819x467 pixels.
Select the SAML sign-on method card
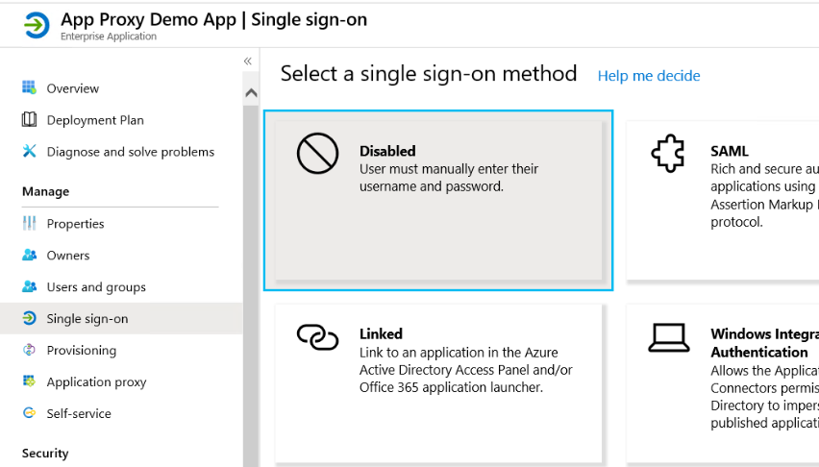point(723,199)
